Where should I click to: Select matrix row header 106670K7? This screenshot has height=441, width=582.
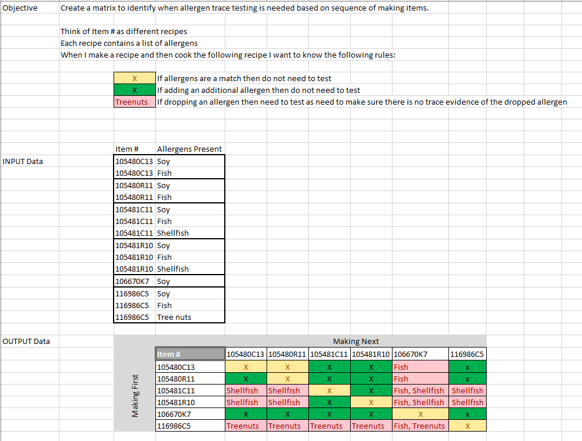[x=190, y=414]
